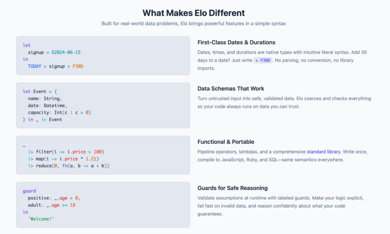Click the Datetime type in Event schema
The height and width of the screenshot is (234, 390).
pos(55,105)
